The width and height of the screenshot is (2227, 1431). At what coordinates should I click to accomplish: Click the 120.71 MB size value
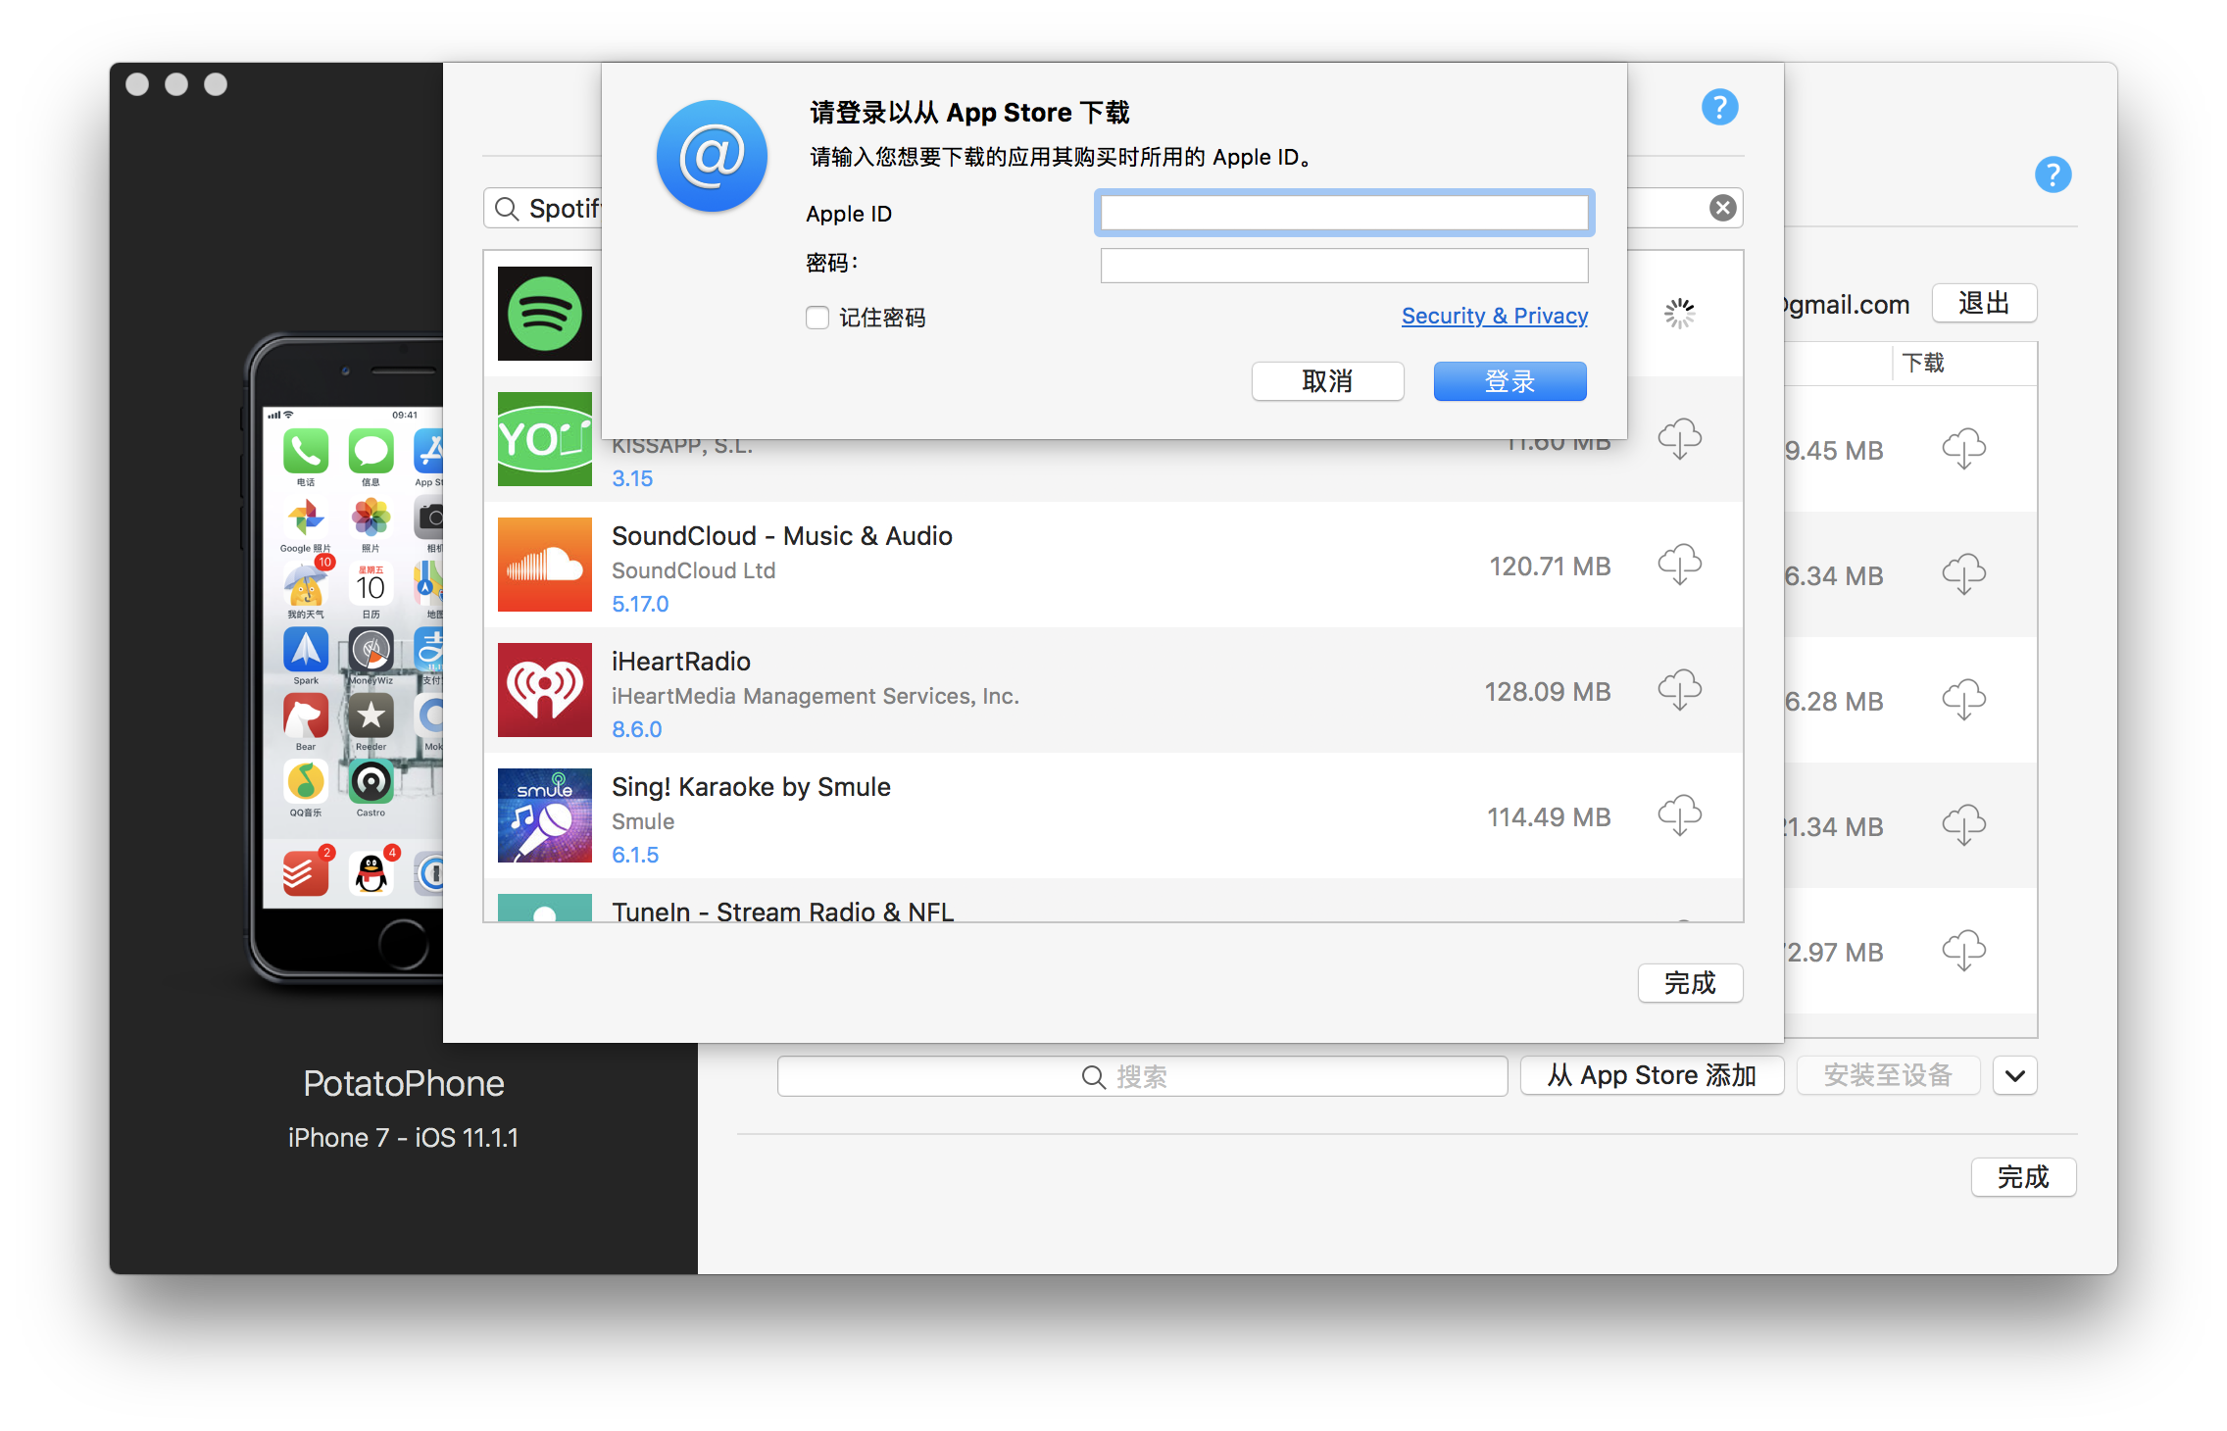coord(1550,567)
